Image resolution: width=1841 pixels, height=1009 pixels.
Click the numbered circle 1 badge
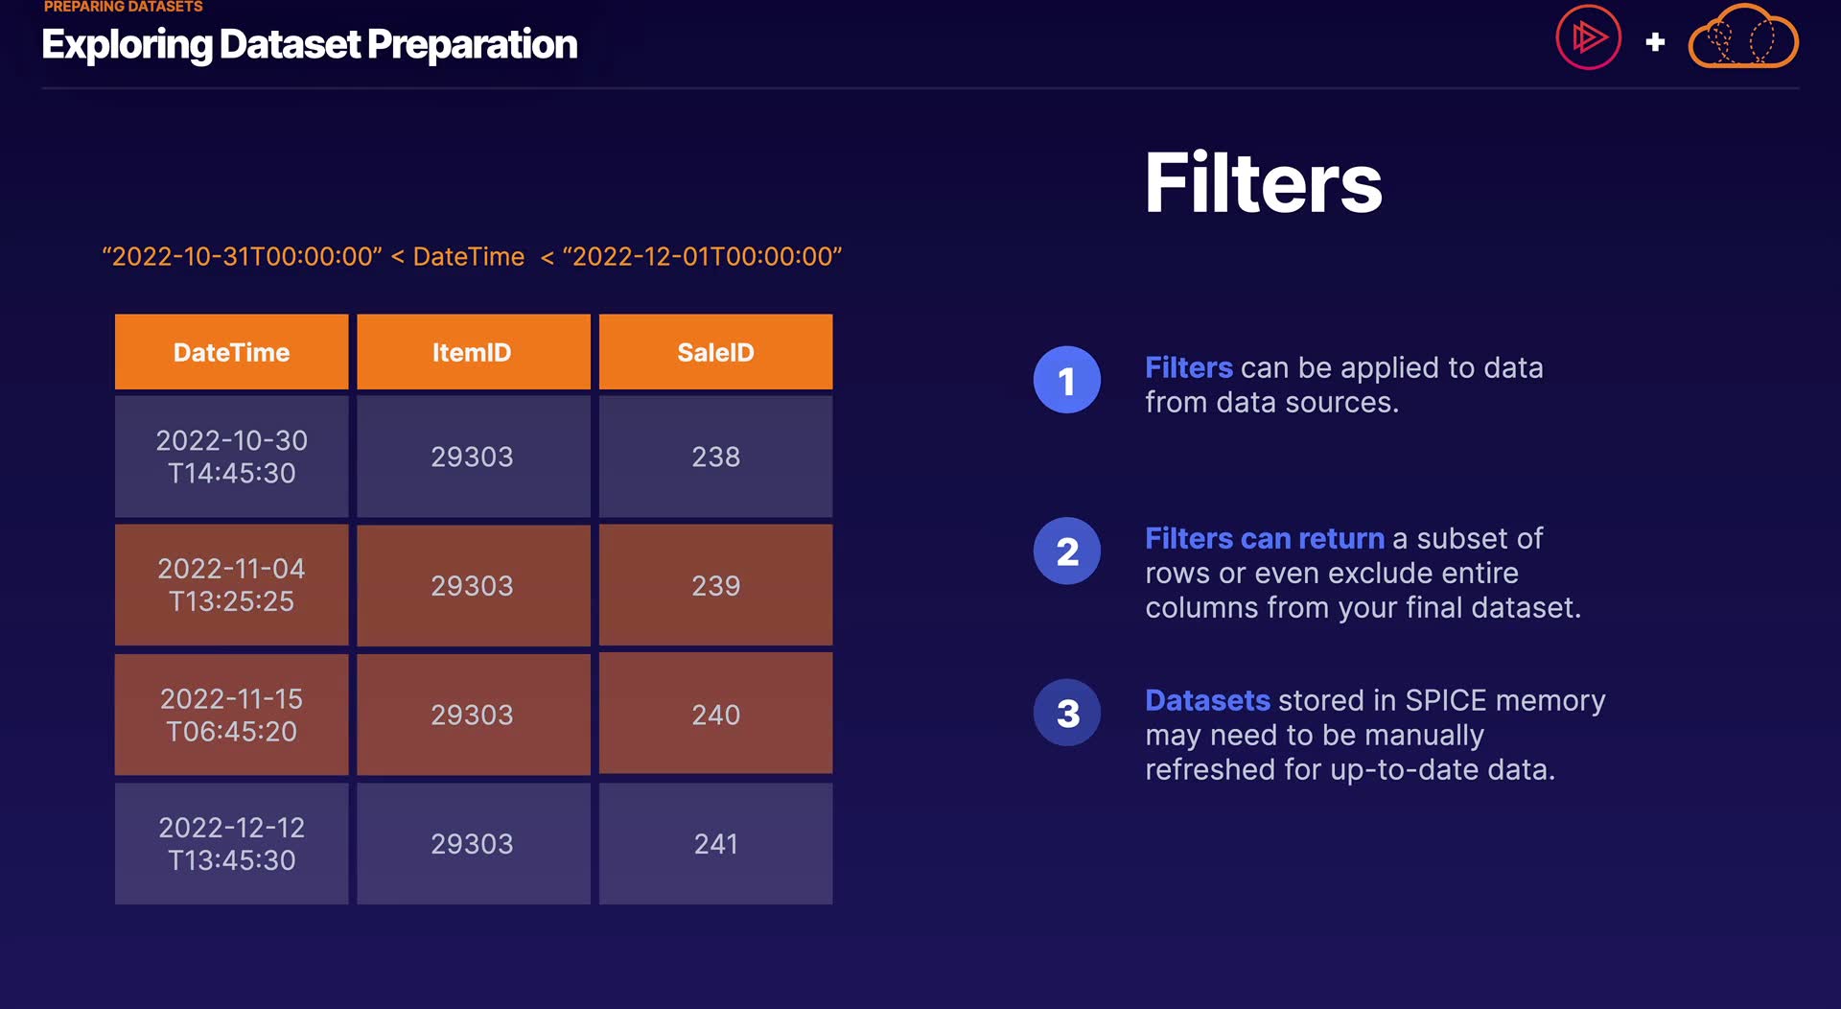pyautogui.click(x=1066, y=381)
